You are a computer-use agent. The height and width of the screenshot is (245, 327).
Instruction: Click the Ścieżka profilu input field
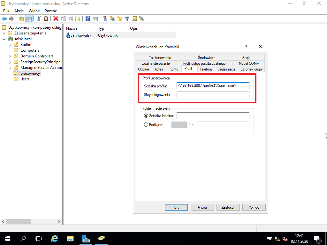point(213,85)
